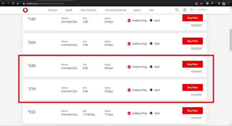Open the Pay Bill menu
The image size is (232, 126).
[69, 10]
